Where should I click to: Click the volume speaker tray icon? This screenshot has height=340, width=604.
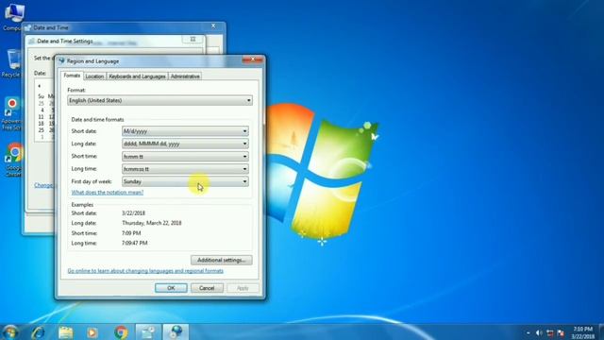[539, 332]
